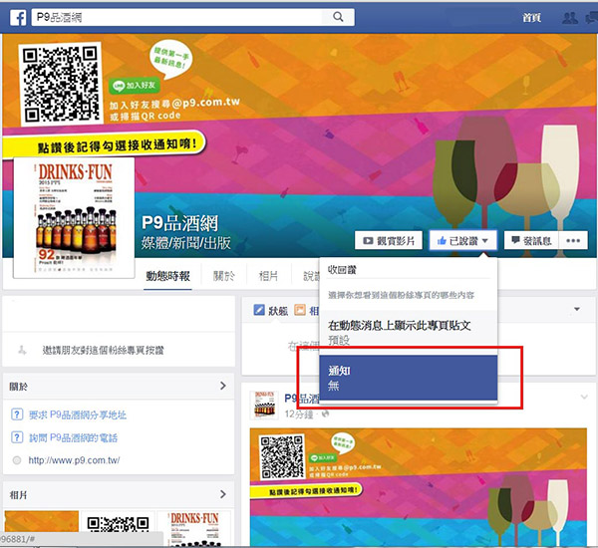Screen dimensions: 598x548
Task: Click the DRINKS-FUN profile picture
Action: coord(74,218)
